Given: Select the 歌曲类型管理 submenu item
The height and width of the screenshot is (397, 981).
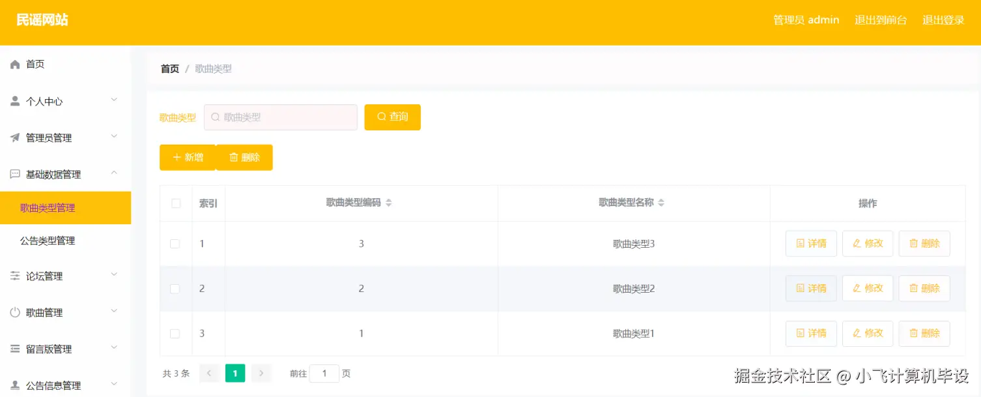Looking at the screenshot, I should [x=65, y=208].
